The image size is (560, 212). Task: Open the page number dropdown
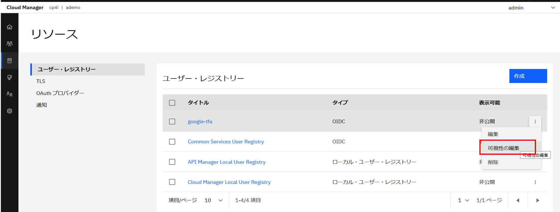pyautogui.click(x=464, y=200)
